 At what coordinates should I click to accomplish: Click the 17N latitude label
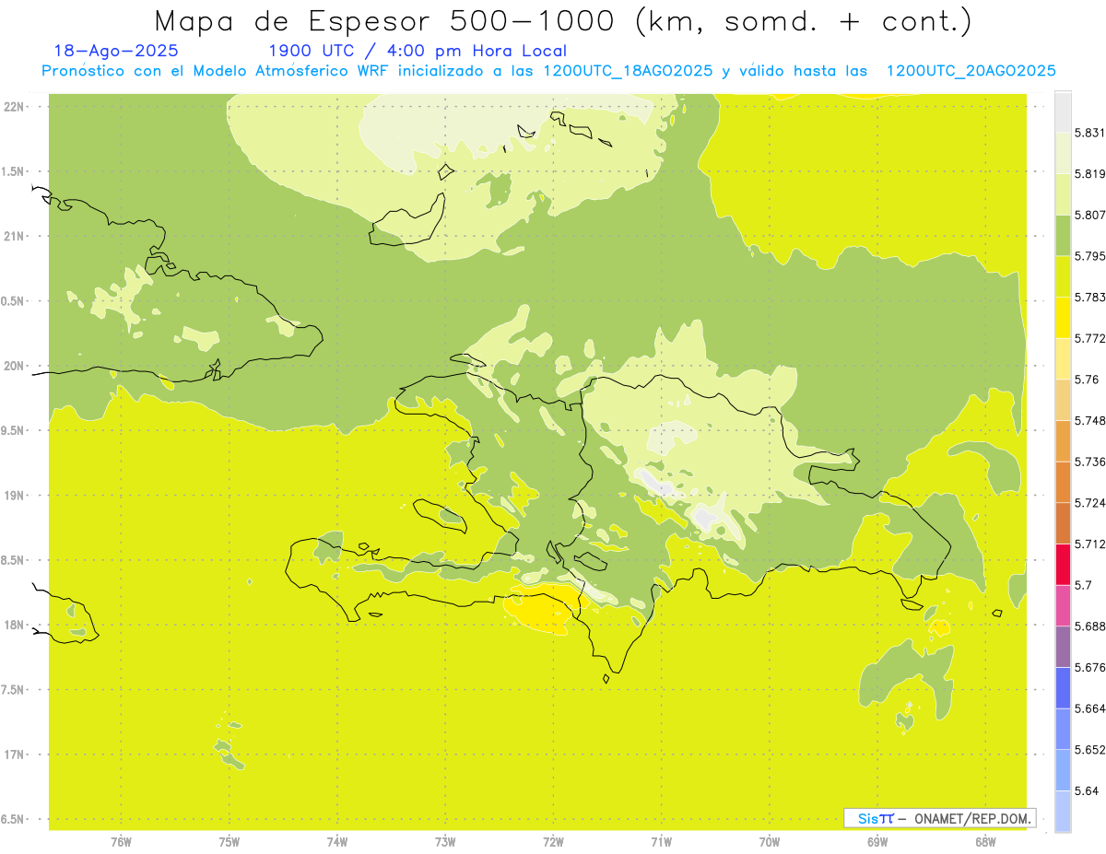tap(15, 755)
